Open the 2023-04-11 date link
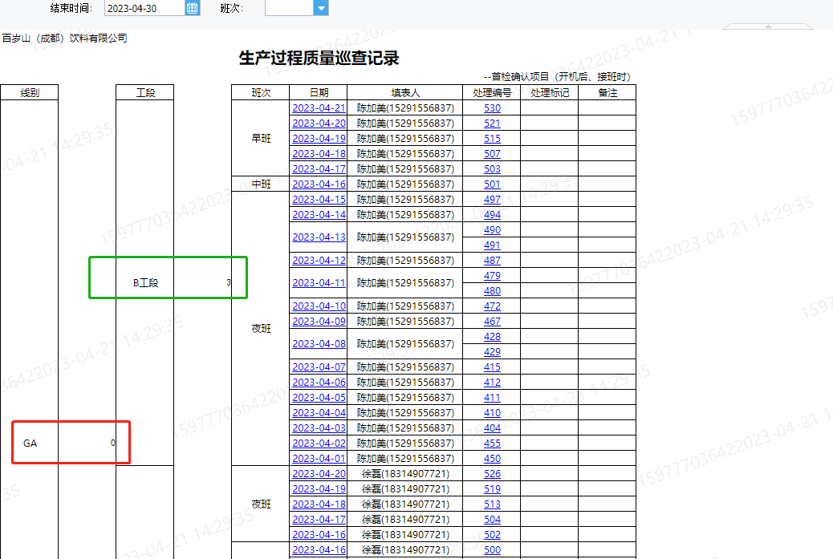 (x=319, y=283)
